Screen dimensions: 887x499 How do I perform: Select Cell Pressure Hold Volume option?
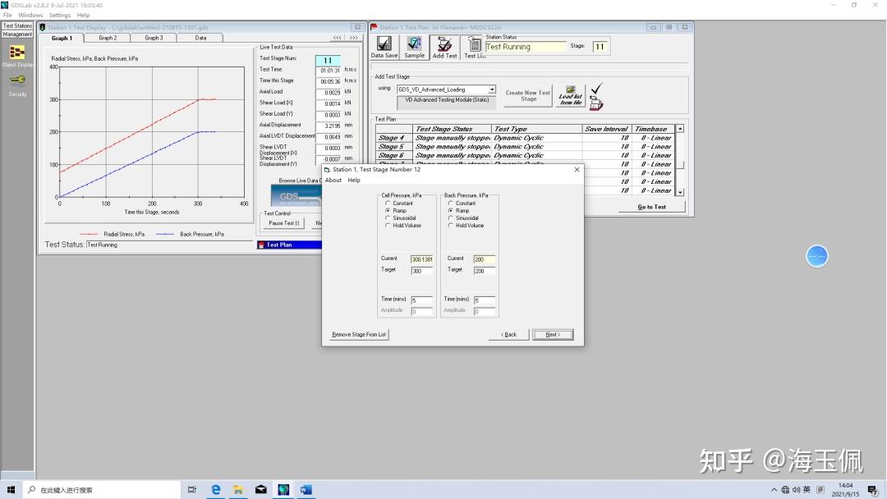388,225
